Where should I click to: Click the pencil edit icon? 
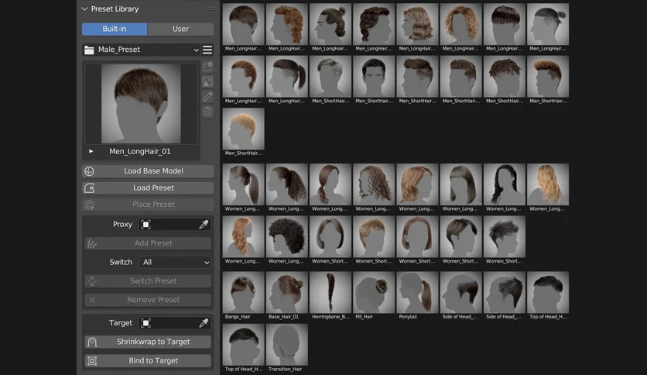coord(207,97)
